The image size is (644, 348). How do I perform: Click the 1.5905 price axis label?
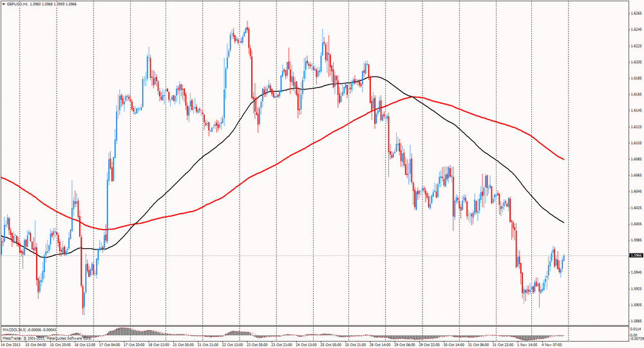click(x=636, y=305)
